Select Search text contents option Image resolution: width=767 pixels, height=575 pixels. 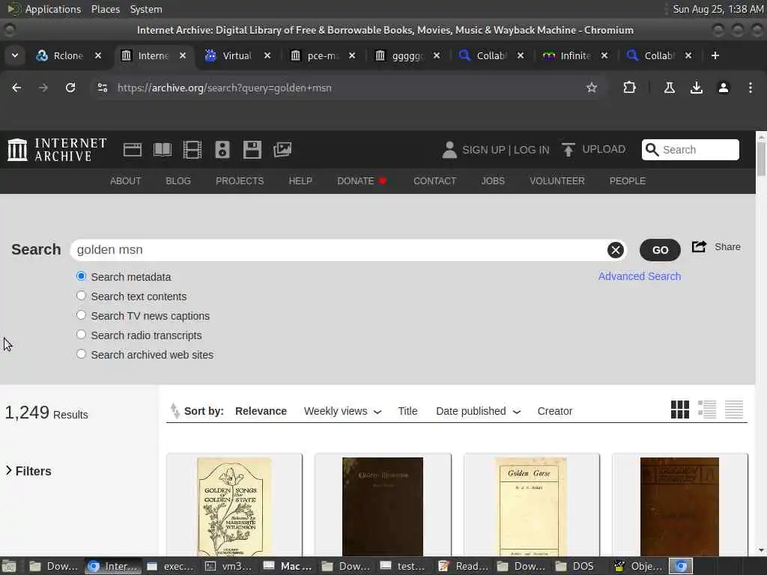[x=81, y=296]
